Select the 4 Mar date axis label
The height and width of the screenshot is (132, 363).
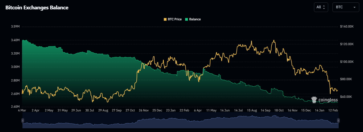(22, 110)
